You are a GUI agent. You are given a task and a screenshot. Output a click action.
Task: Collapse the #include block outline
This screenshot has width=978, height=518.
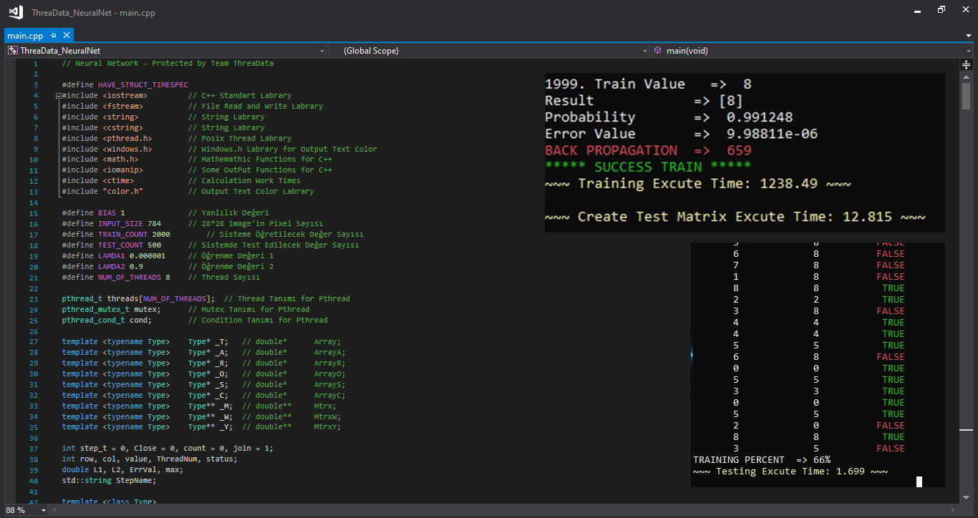(x=58, y=95)
